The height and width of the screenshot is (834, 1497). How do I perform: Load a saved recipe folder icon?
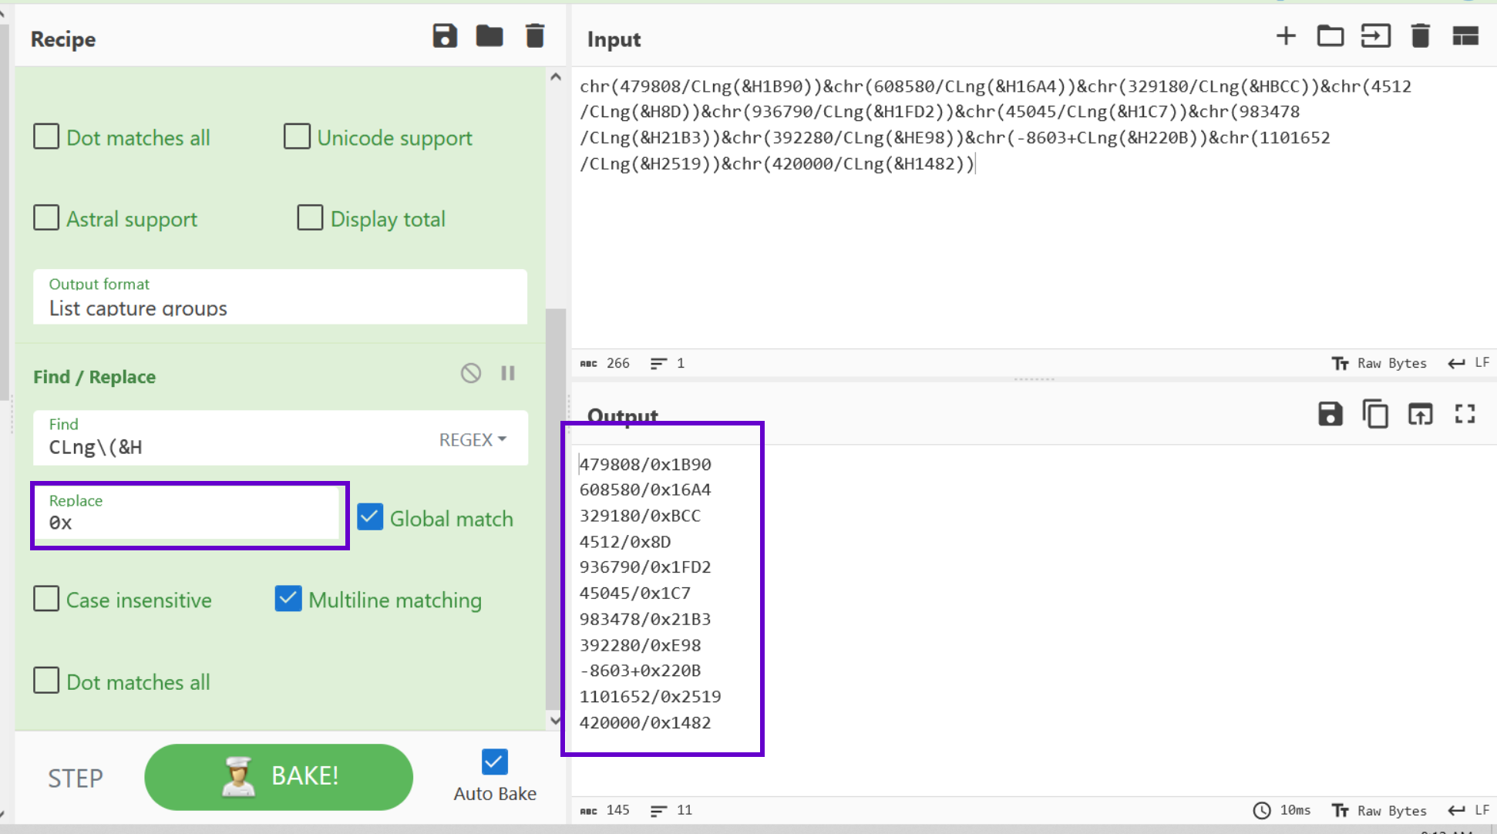489,36
